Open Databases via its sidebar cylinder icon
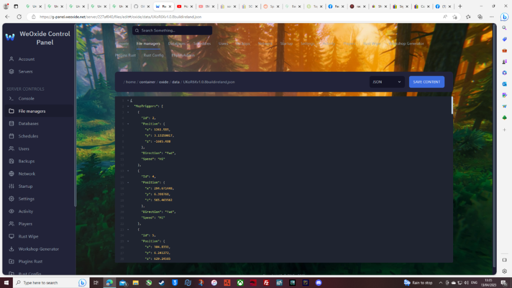The image size is (512, 288). coord(11,124)
